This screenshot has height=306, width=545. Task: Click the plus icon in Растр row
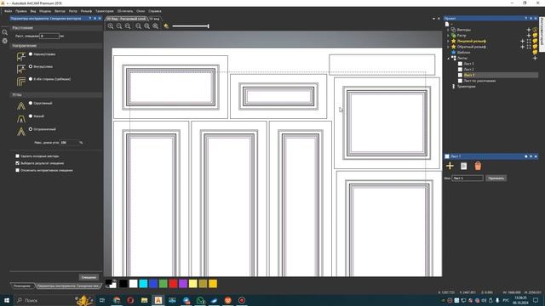point(529,36)
